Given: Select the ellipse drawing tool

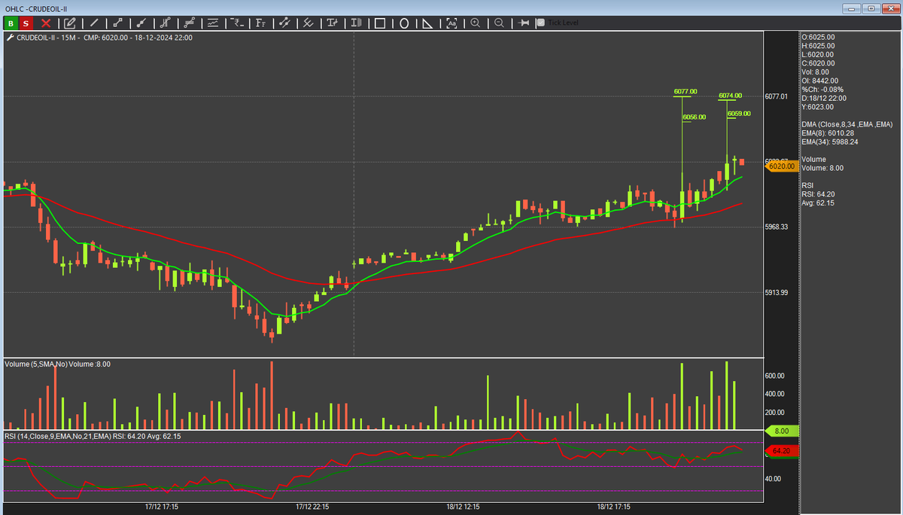Looking at the screenshot, I should click(x=403, y=23).
